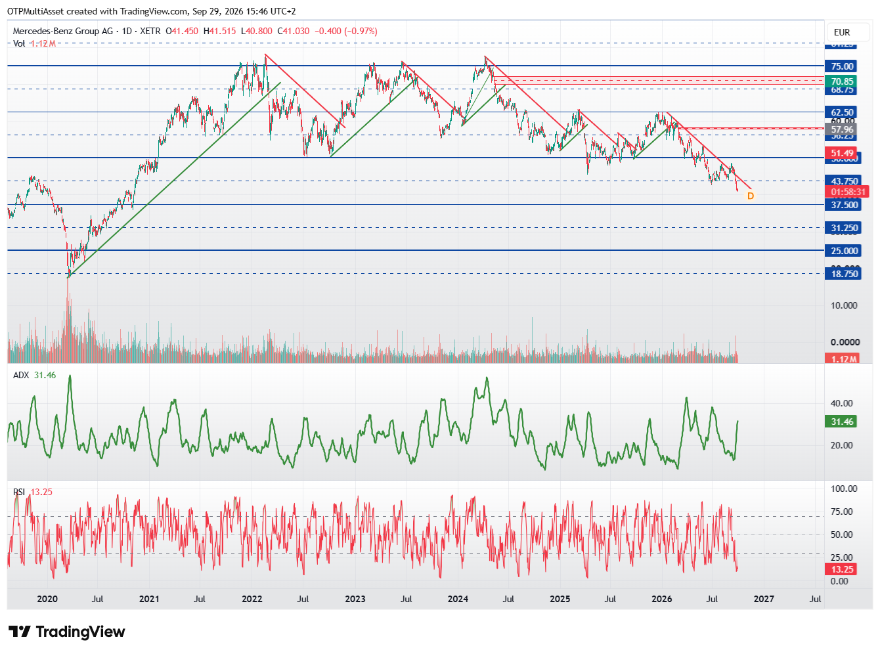Click the 43.750 price level label

coord(845,181)
